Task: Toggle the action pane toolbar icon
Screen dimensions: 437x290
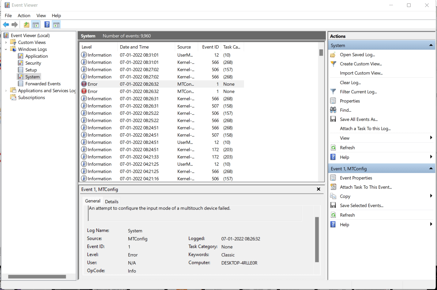Action: coord(56,24)
